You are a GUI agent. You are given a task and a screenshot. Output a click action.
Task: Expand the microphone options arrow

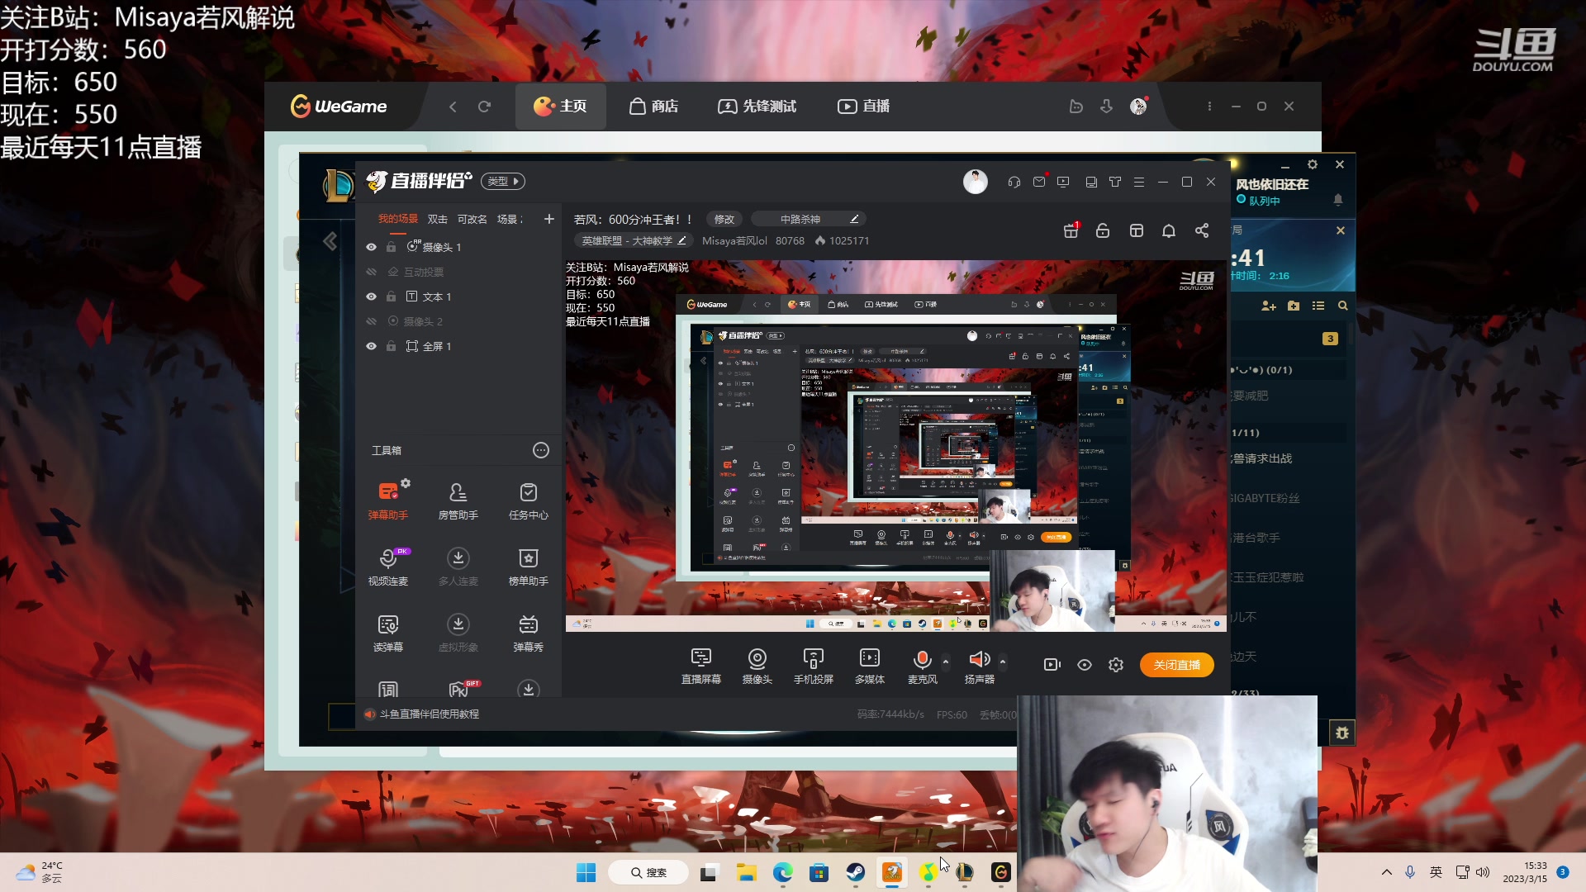[946, 662]
